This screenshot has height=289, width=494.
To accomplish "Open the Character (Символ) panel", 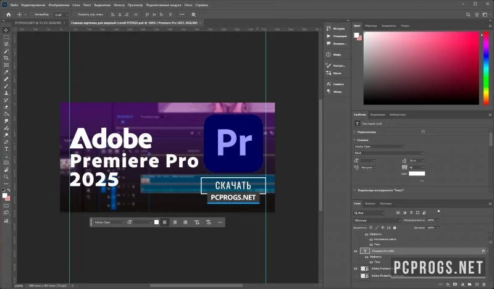I will click(x=336, y=84).
